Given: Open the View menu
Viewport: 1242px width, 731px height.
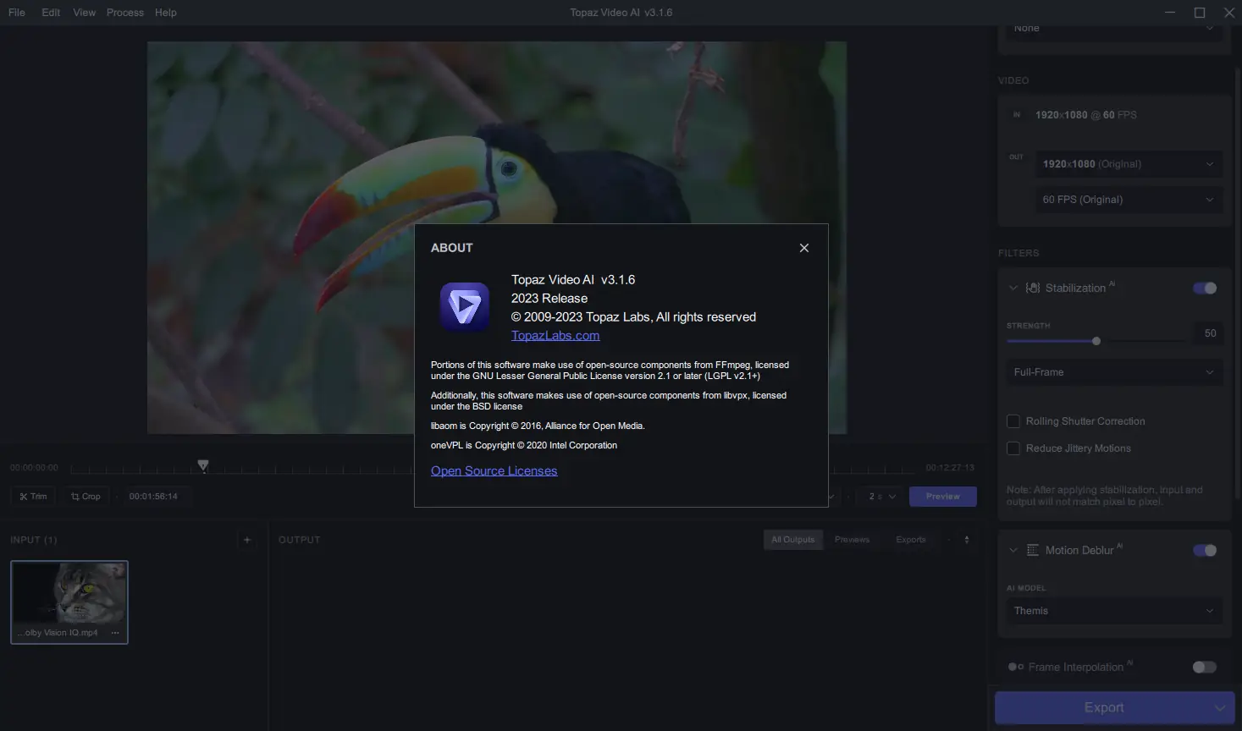Looking at the screenshot, I should point(85,13).
